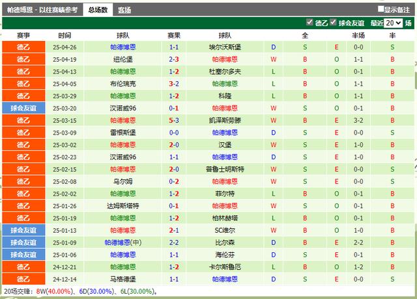The image size is (417, 299).
Task: Open the 杜塞尔多夫 team page
Action: click(225, 71)
